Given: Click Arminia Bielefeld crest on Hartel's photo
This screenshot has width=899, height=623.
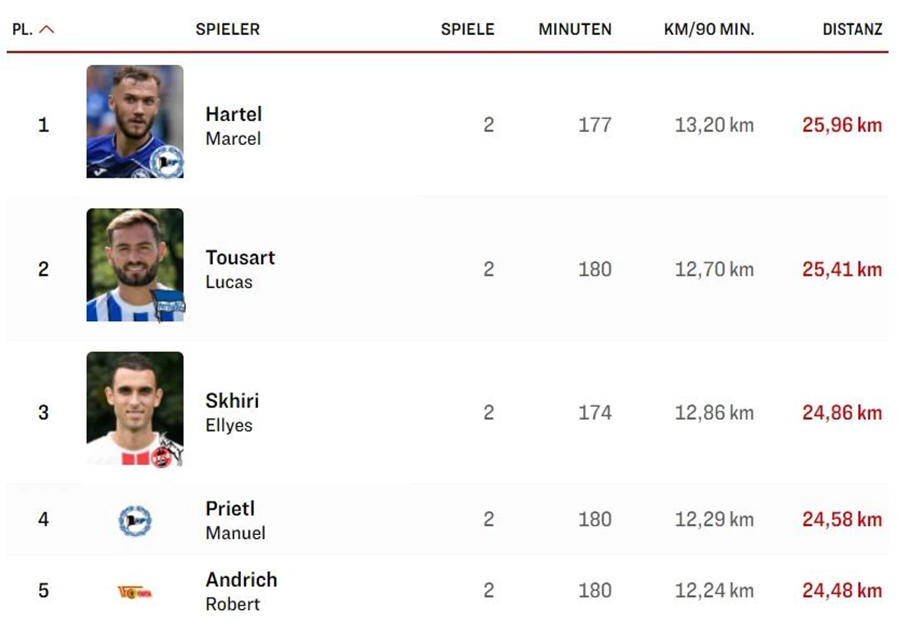Looking at the screenshot, I should point(167,163).
